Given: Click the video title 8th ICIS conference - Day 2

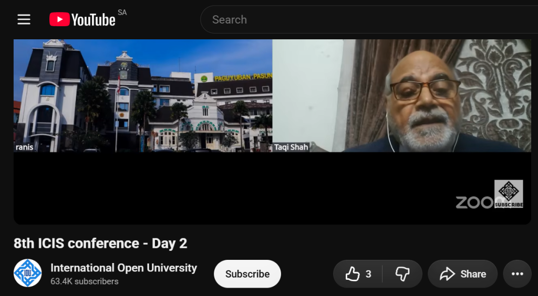Looking at the screenshot, I should point(100,243).
